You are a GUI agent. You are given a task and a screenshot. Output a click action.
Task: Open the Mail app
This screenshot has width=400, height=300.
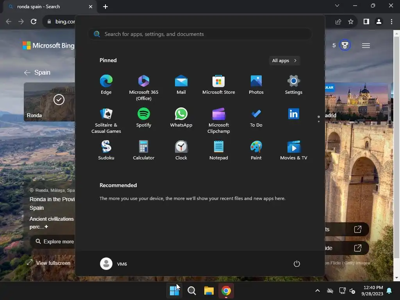pos(181,85)
